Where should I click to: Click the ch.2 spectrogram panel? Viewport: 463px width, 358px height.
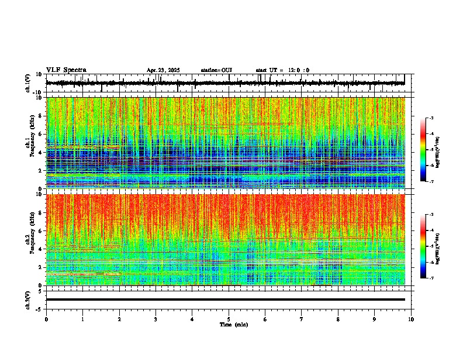(225, 240)
